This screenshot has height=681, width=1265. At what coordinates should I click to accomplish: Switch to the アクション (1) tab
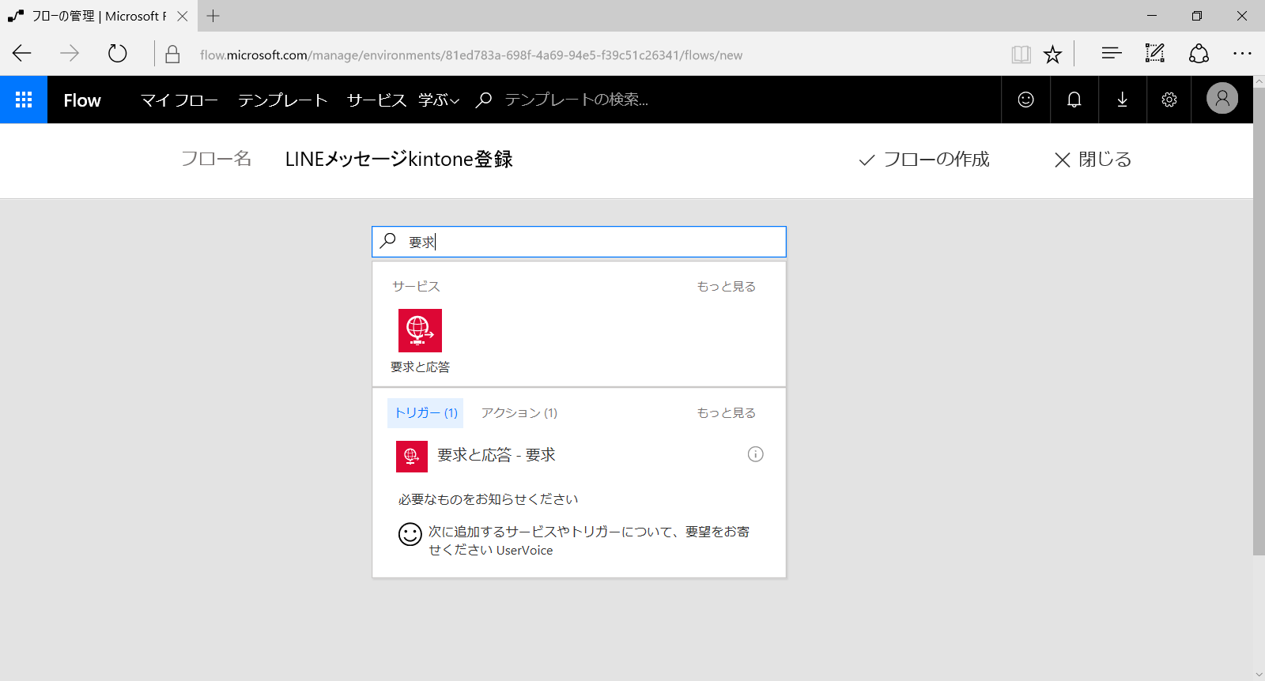(519, 413)
